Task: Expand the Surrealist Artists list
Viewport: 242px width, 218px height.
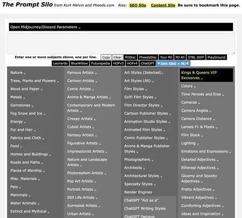Action: [x=84, y=206]
